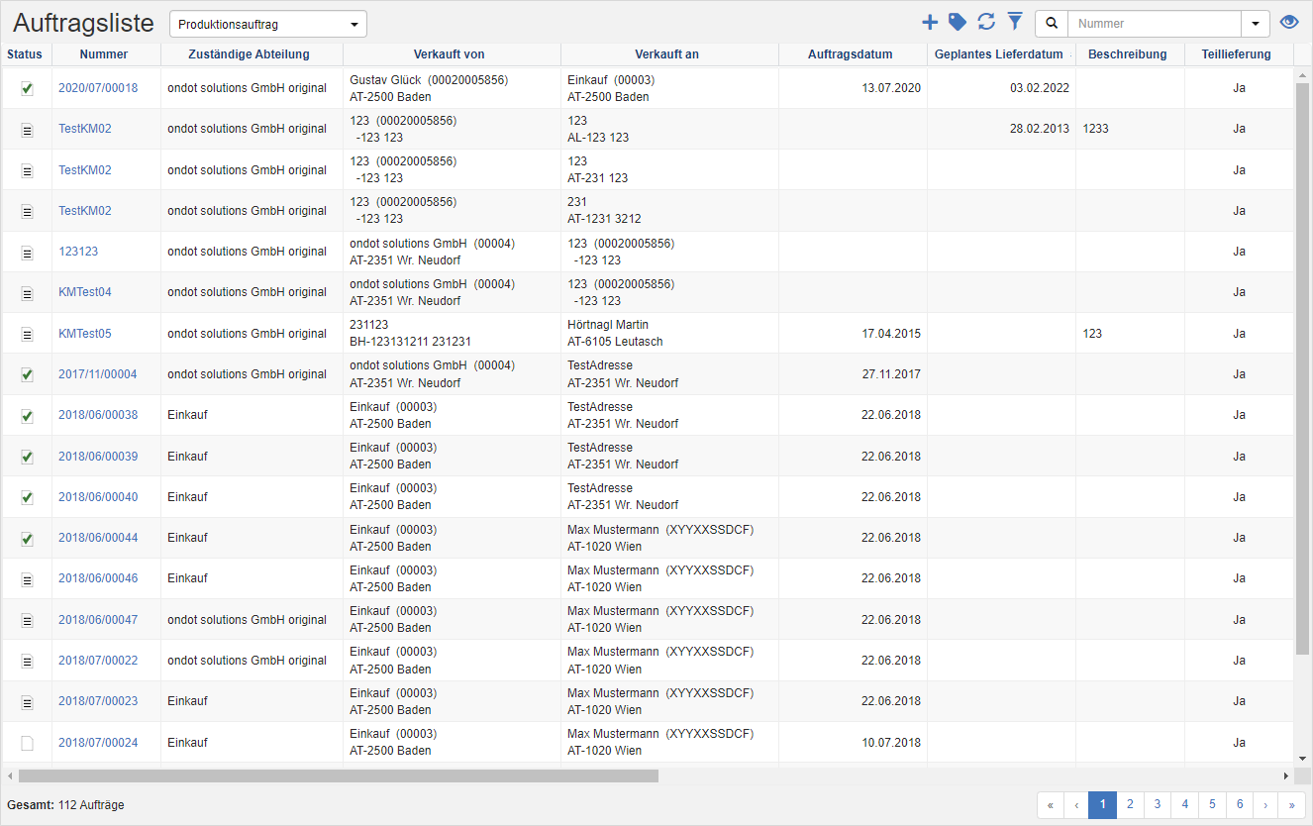Click the tag icon in toolbar
Viewport: 1313px width, 826px height.
pos(958,23)
